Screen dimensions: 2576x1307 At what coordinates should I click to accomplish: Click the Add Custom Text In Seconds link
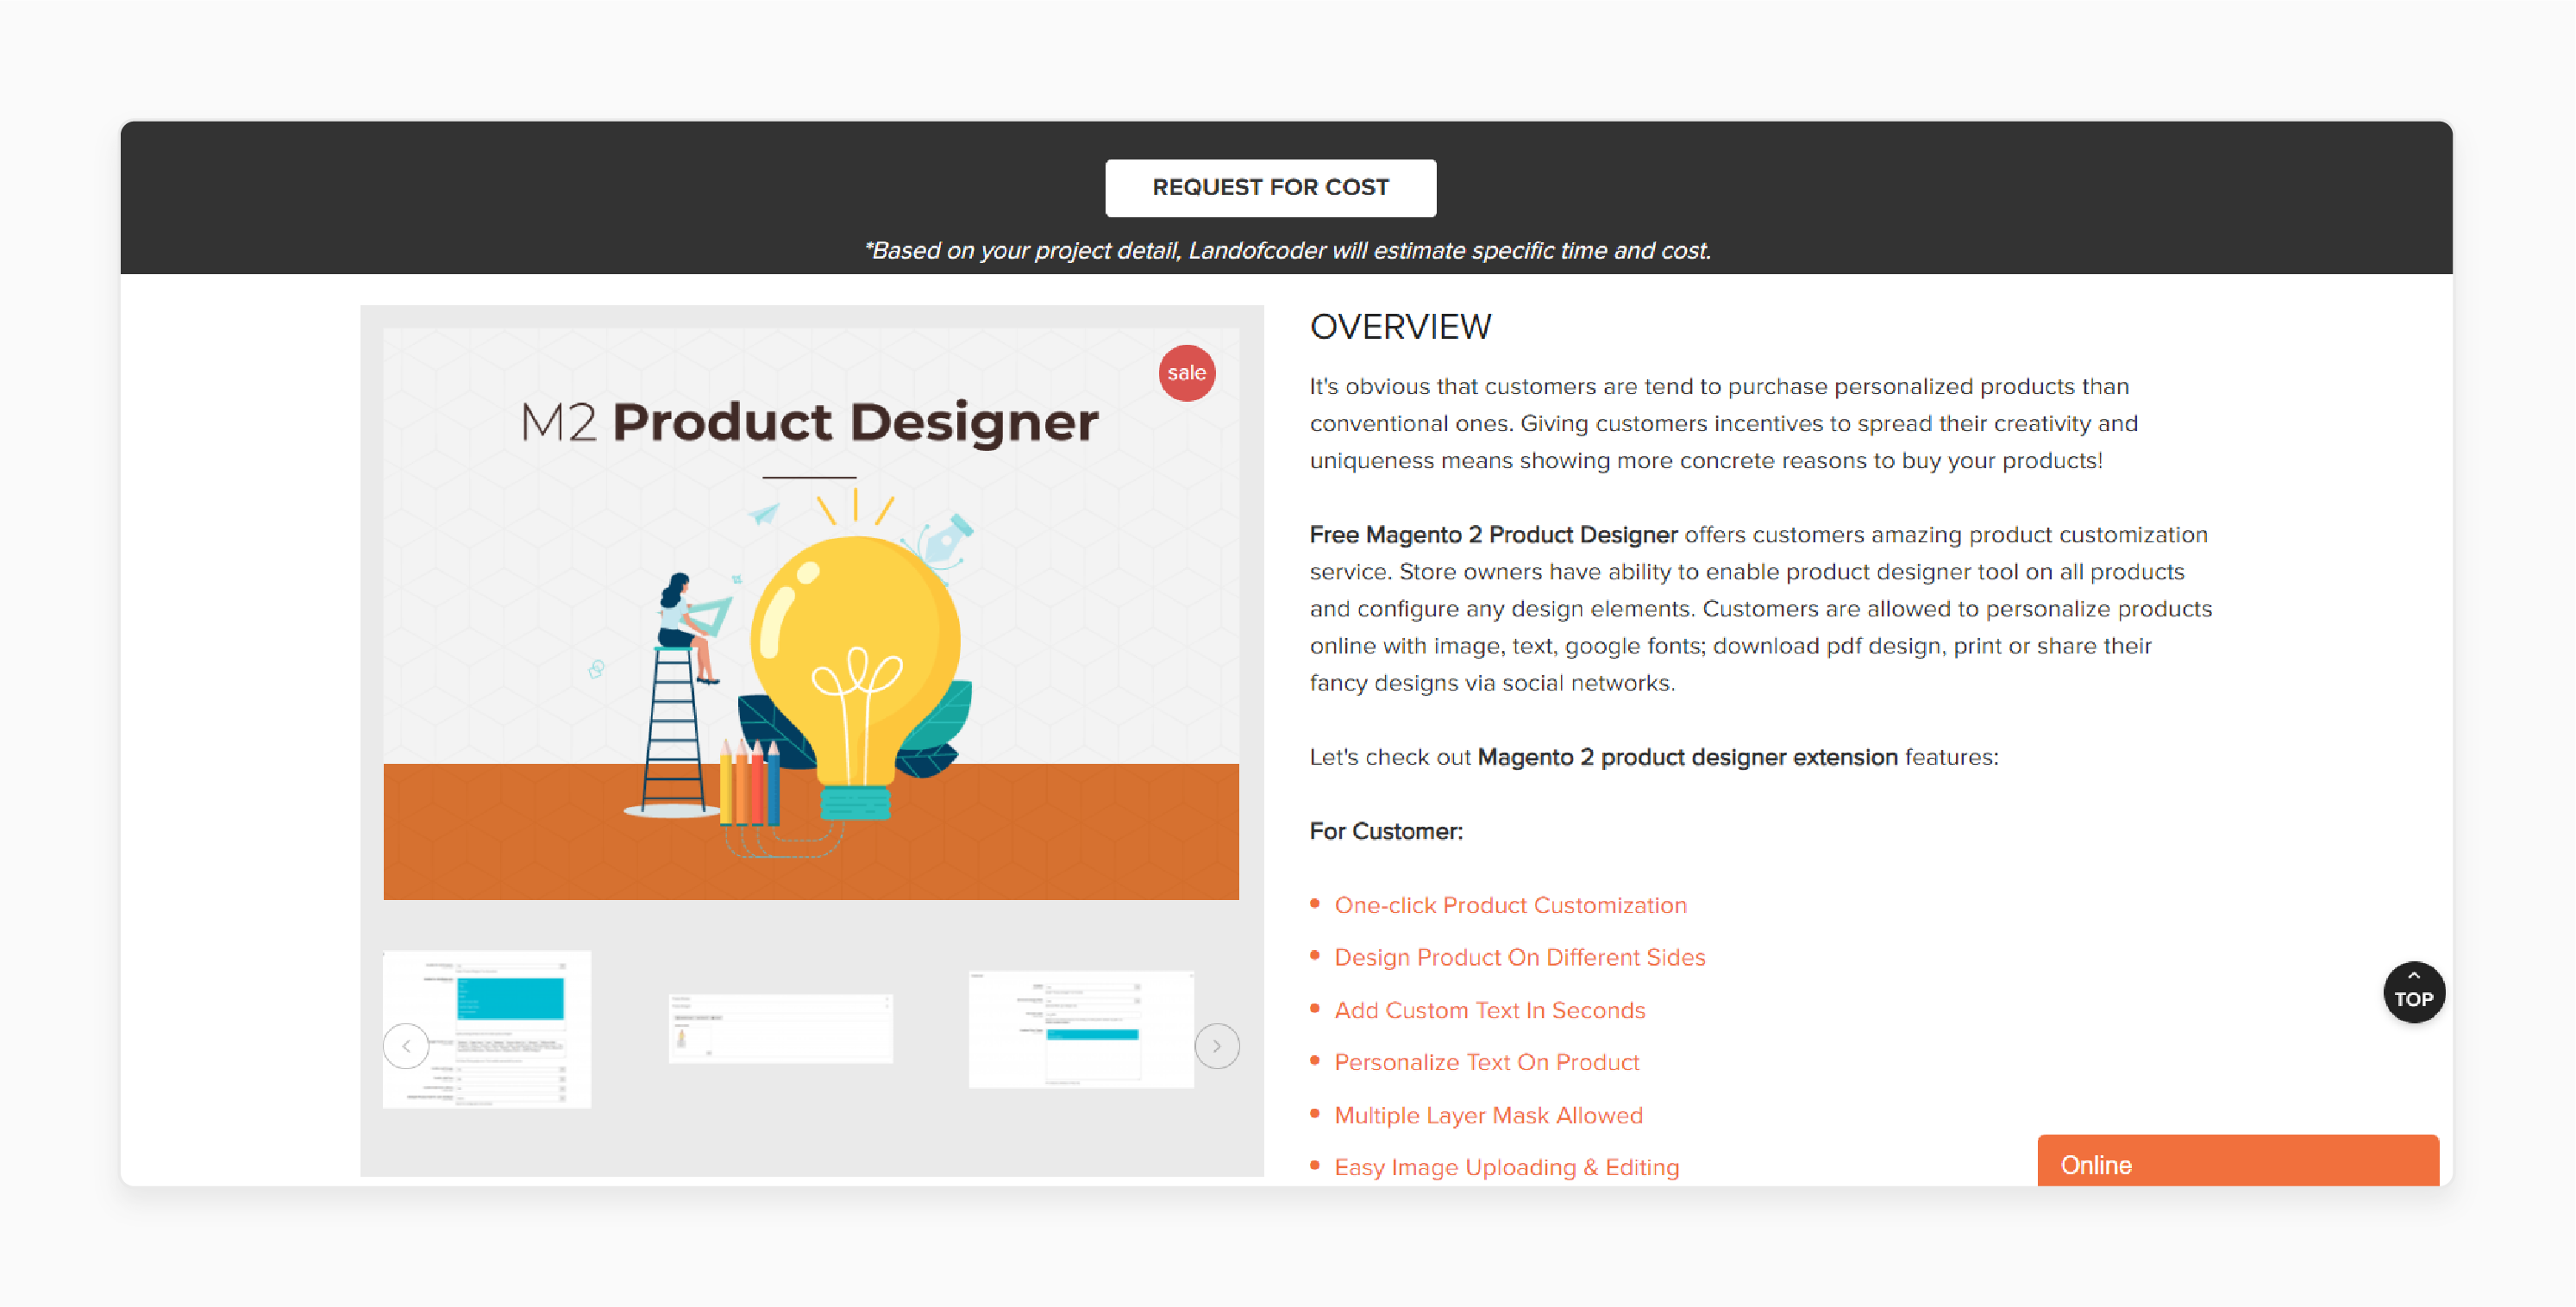pos(1490,1009)
